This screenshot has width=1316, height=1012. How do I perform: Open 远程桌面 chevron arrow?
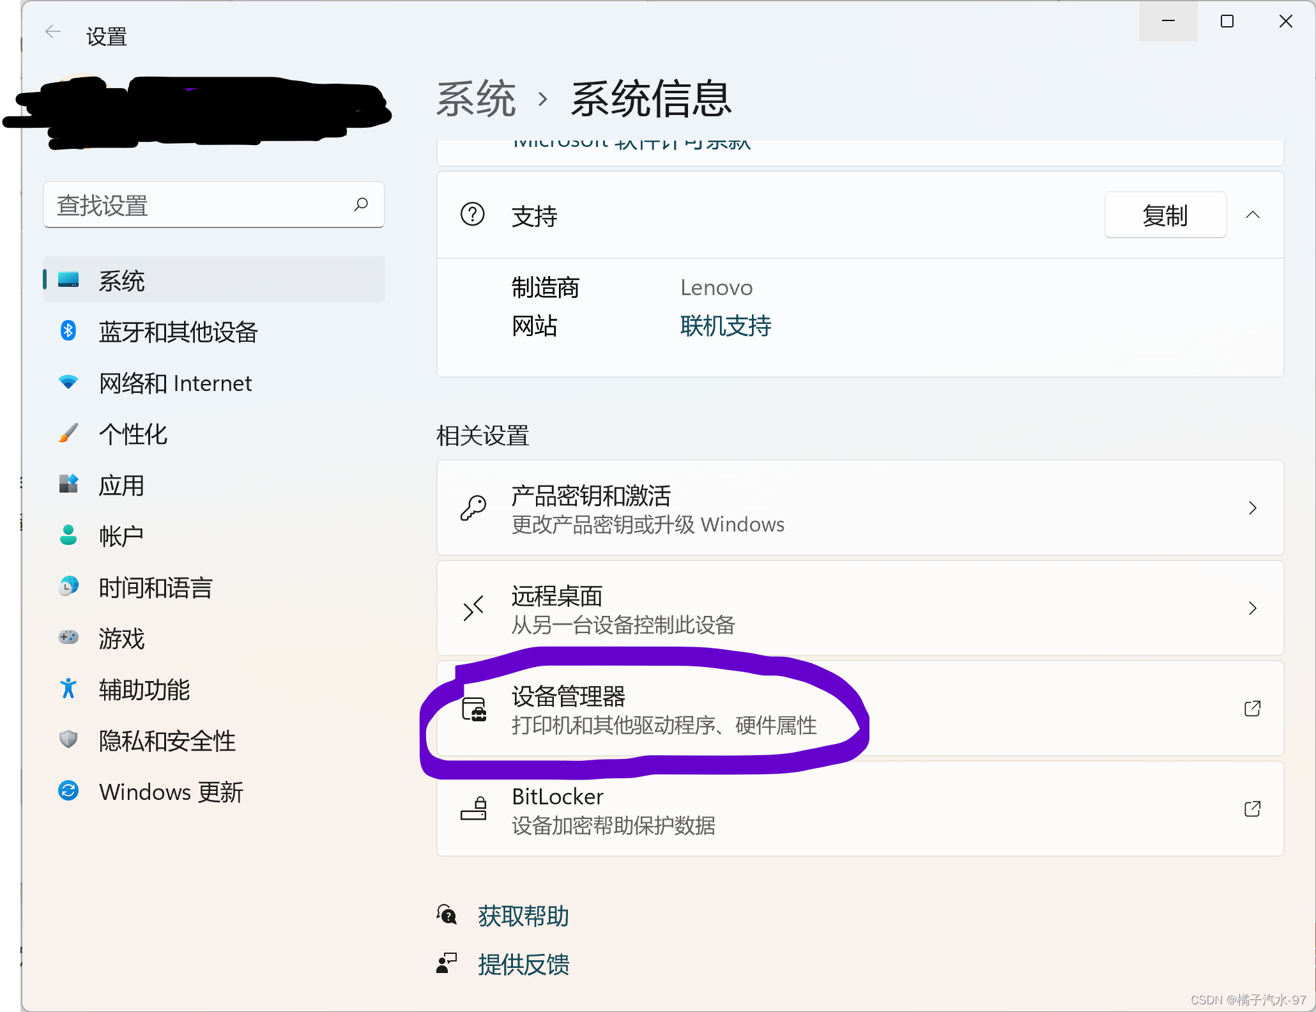(x=1252, y=608)
